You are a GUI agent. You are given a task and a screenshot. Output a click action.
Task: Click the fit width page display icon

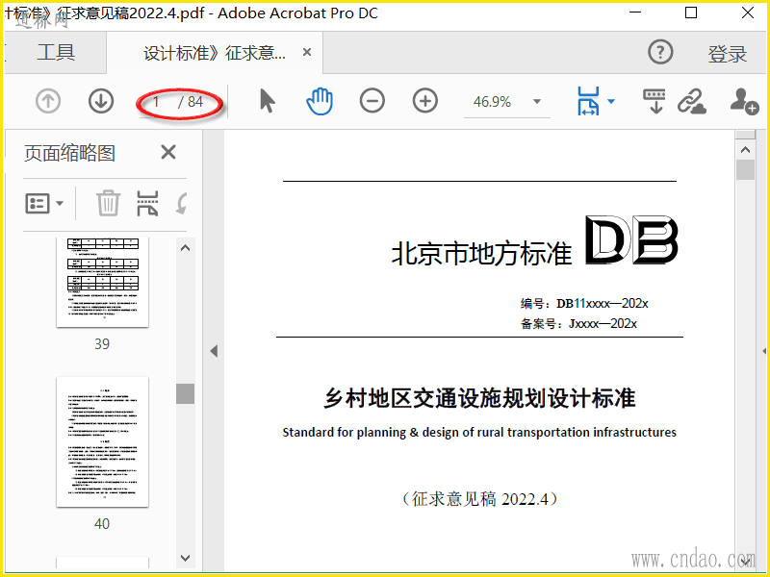click(x=588, y=101)
